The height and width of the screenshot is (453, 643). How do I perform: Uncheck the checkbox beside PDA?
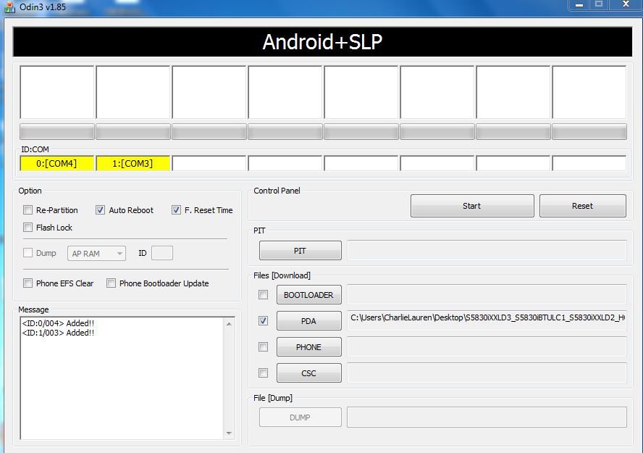coord(264,321)
